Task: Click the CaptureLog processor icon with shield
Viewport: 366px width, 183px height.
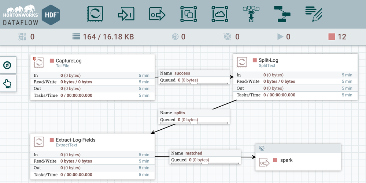Action: tap(38, 62)
